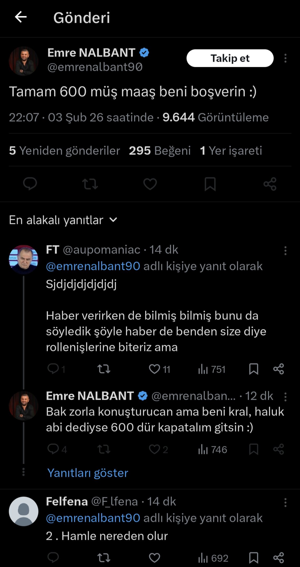Viewport: 300px width, 567px height.
Task: Open the 5 Yeniden gönderiler list
Action: pyautogui.click(x=64, y=151)
